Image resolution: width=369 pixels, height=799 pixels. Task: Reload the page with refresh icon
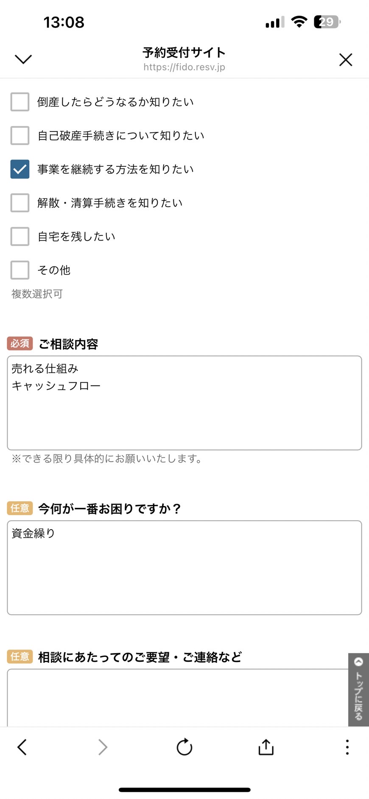184,747
